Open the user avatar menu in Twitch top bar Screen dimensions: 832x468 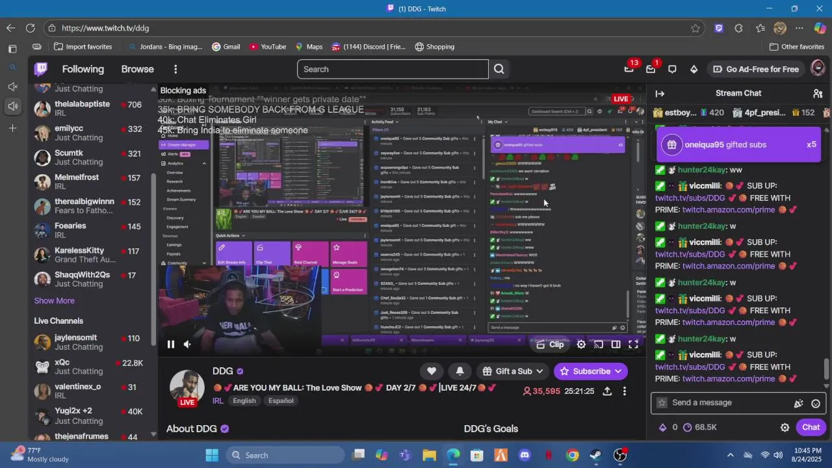[x=818, y=68]
